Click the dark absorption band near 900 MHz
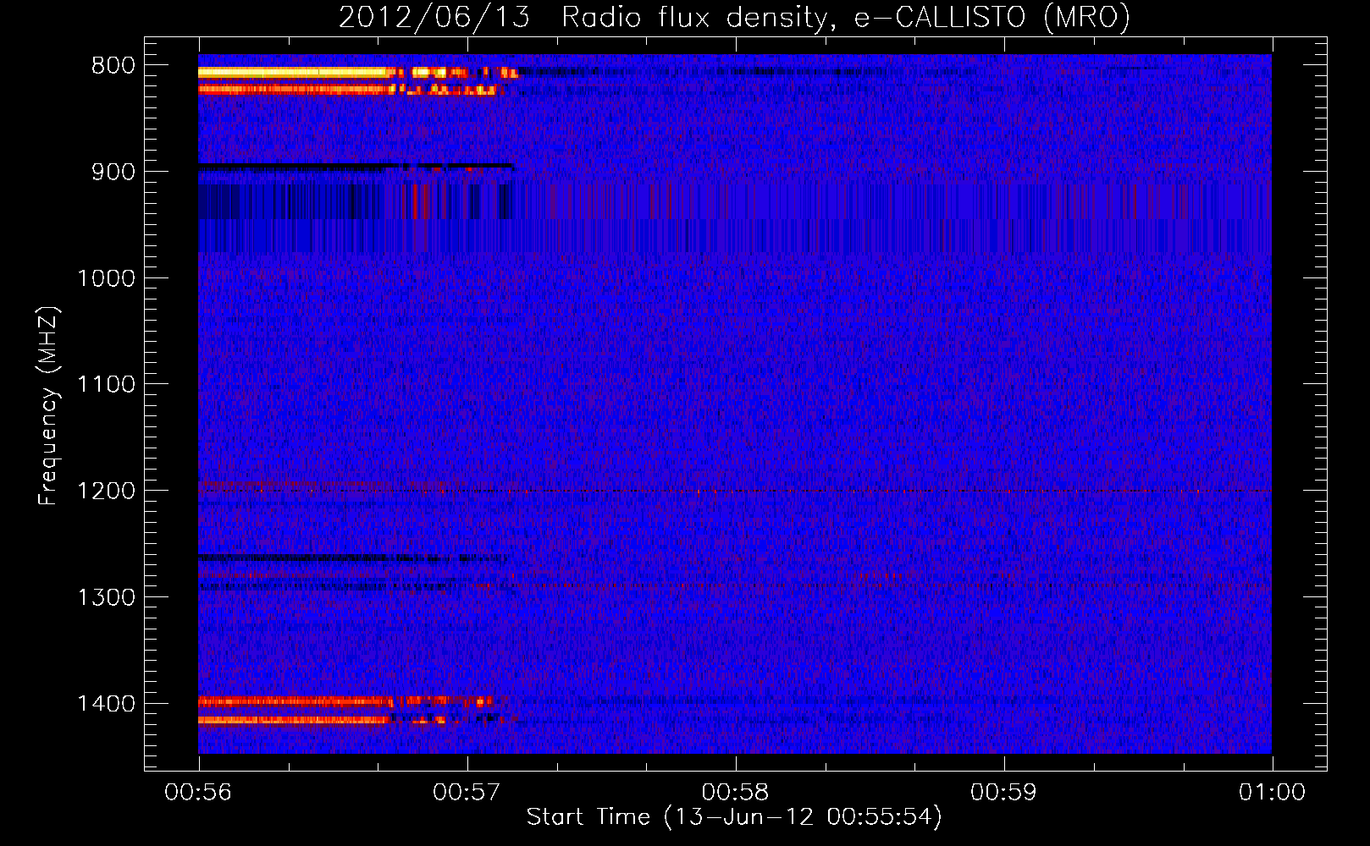The image size is (1370, 846). point(356,167)
